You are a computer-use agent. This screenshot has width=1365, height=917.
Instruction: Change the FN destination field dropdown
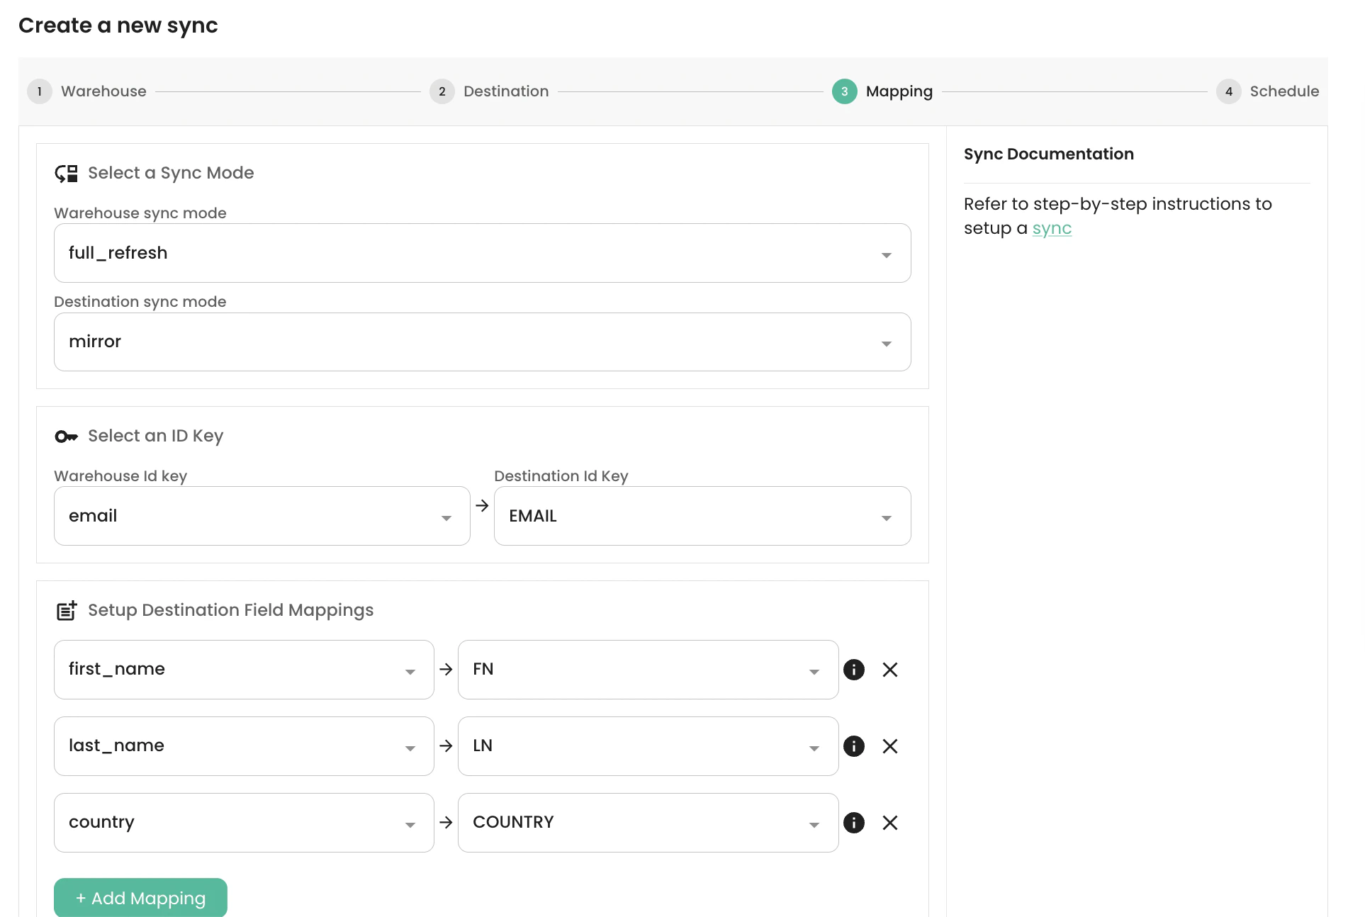[648, 670]
